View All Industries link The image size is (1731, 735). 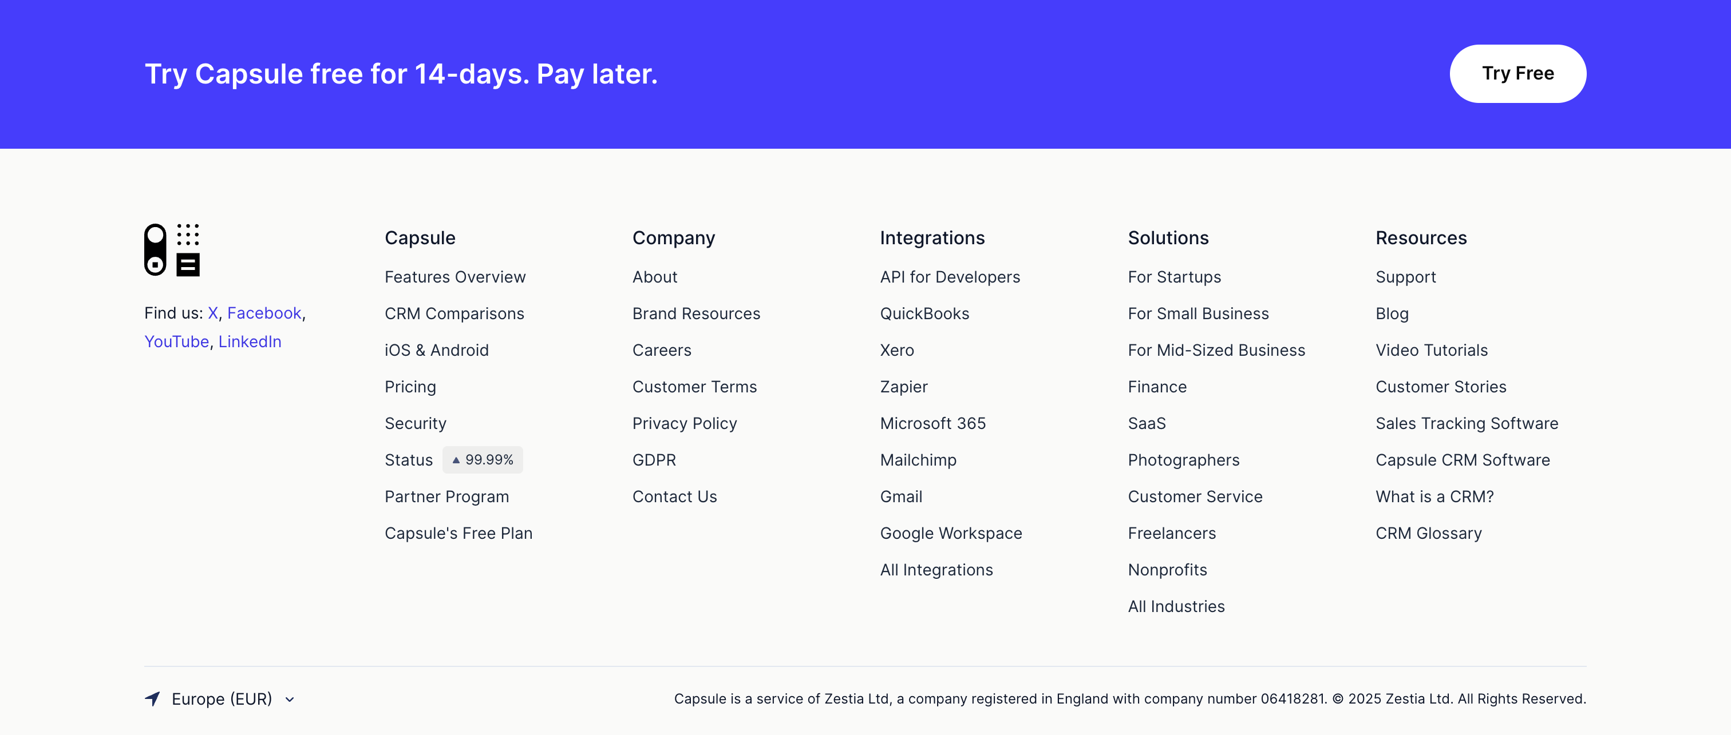[x=1176, y=606]
